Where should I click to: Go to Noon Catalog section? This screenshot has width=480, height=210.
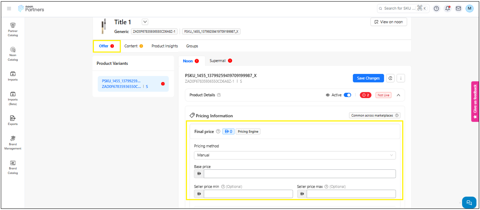coord(13,54)
